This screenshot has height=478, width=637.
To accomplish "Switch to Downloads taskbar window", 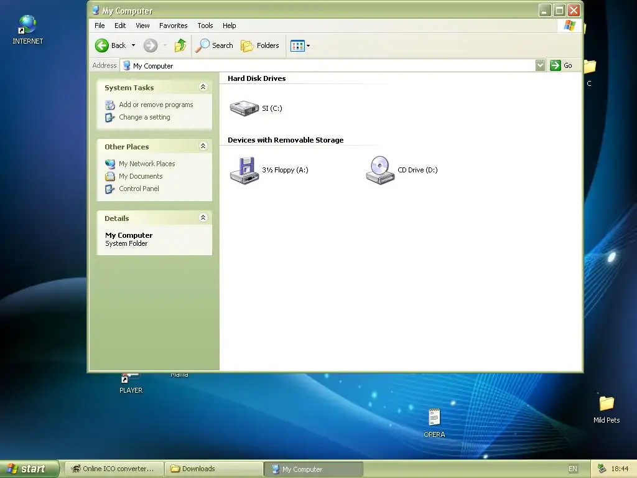I will [214, 469].
